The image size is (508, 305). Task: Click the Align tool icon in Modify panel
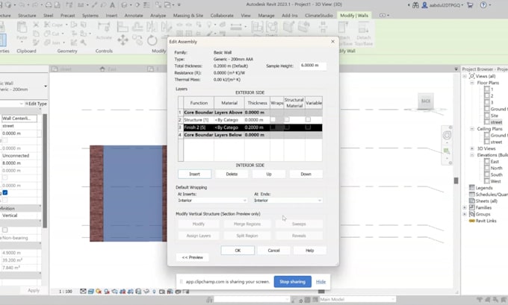point(123,27)
